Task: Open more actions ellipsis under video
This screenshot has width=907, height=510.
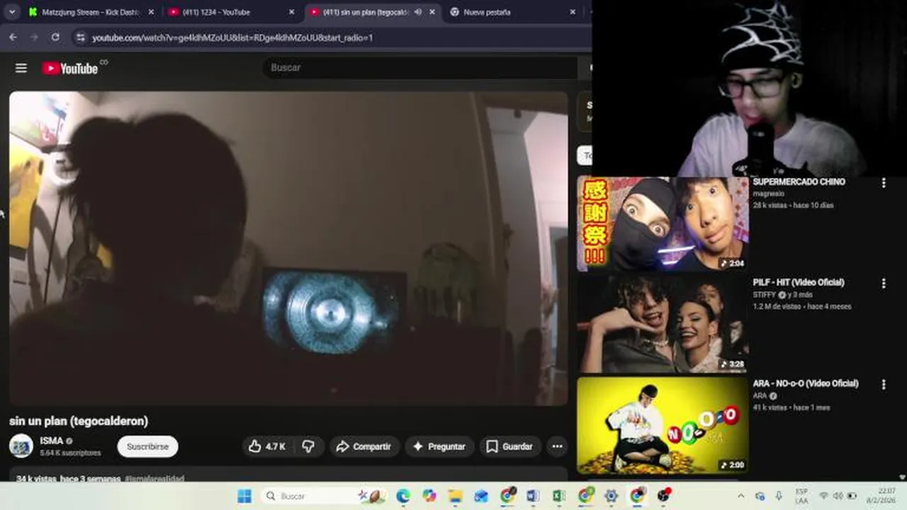Action: (557, 446)
